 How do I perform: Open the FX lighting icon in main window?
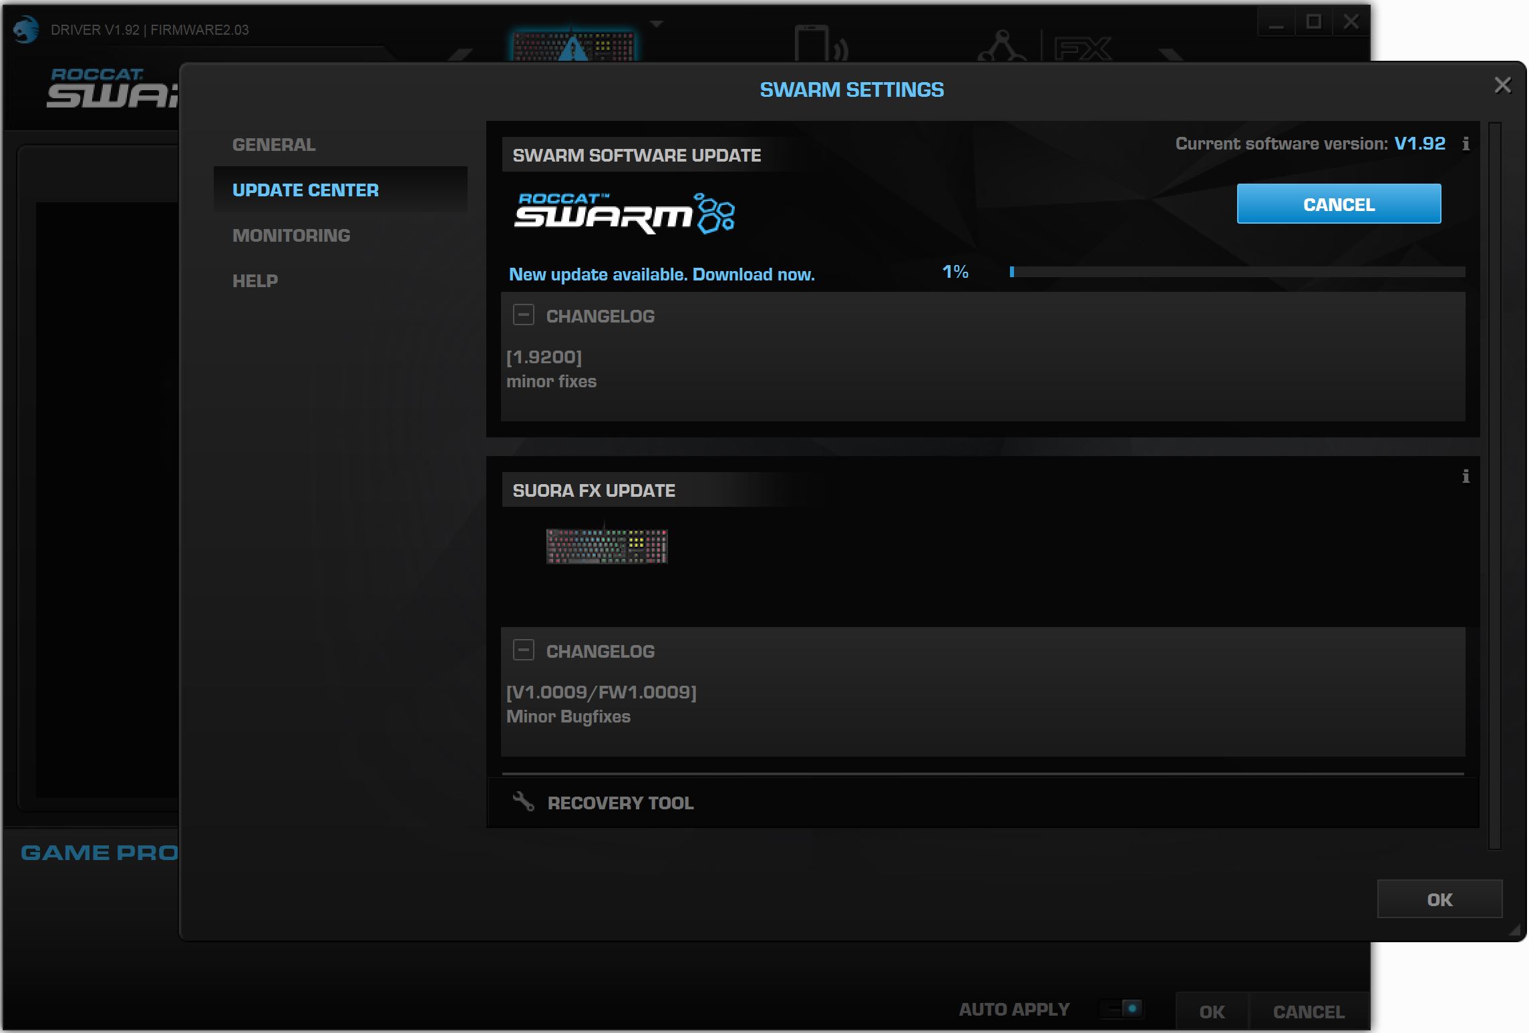[1083, 48]
